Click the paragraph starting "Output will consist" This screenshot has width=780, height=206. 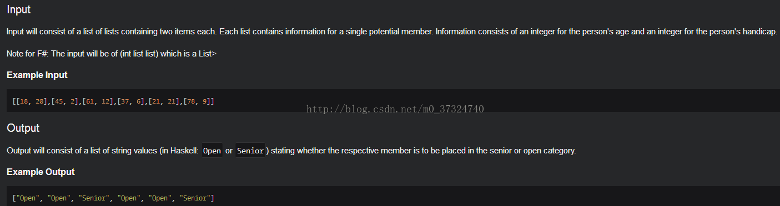click(x=291, y=151)
